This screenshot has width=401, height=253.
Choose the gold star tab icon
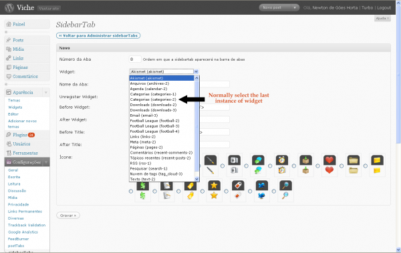[x=214, y=191]
